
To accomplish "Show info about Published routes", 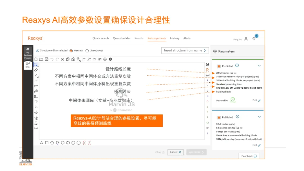I will 238,117.
